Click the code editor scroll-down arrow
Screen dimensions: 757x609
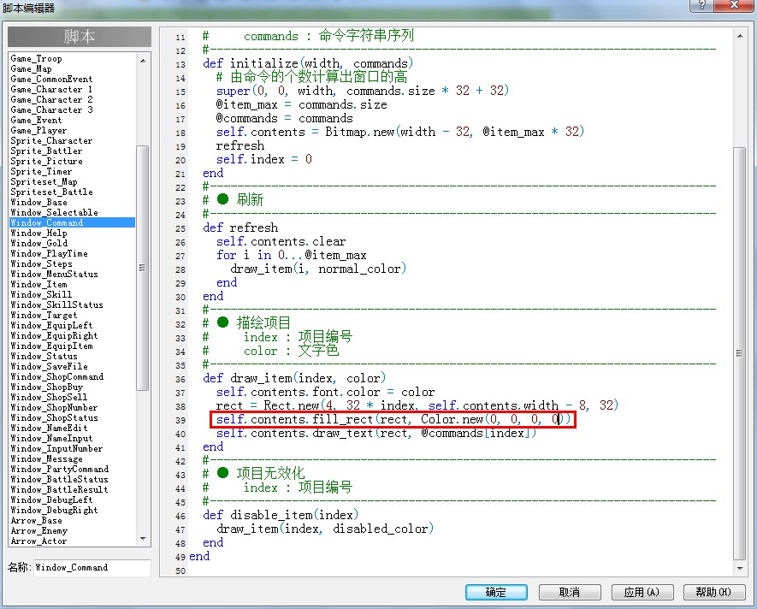[740, 569]
